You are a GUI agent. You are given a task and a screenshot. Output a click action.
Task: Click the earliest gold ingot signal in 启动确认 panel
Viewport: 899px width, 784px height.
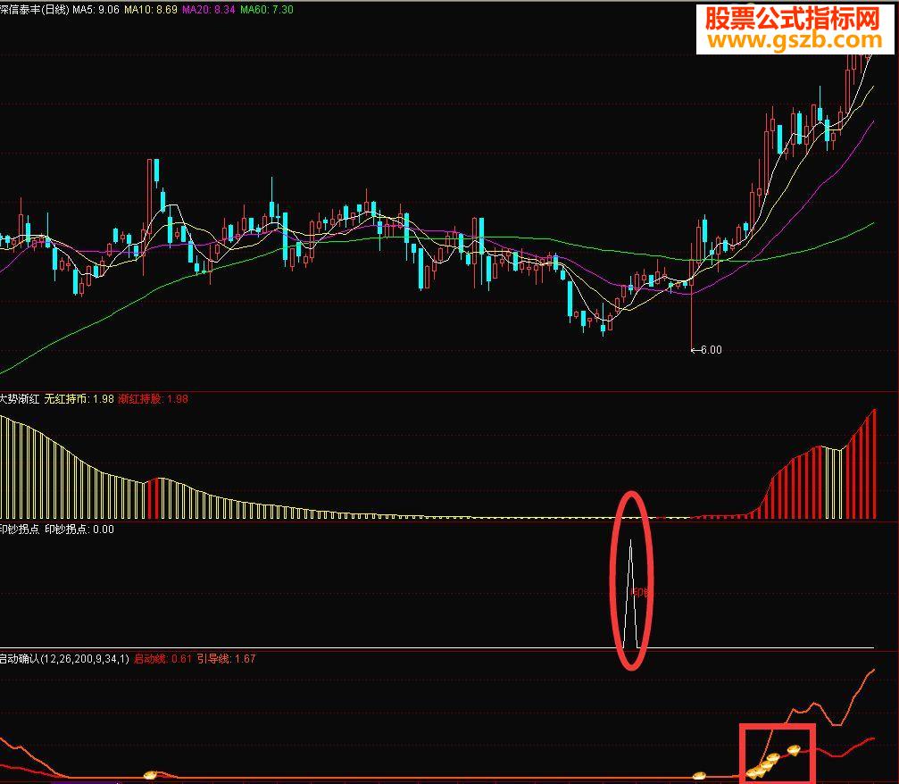(150, 775)
